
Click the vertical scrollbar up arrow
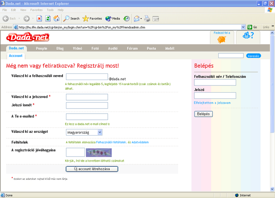tap(272, 33)
